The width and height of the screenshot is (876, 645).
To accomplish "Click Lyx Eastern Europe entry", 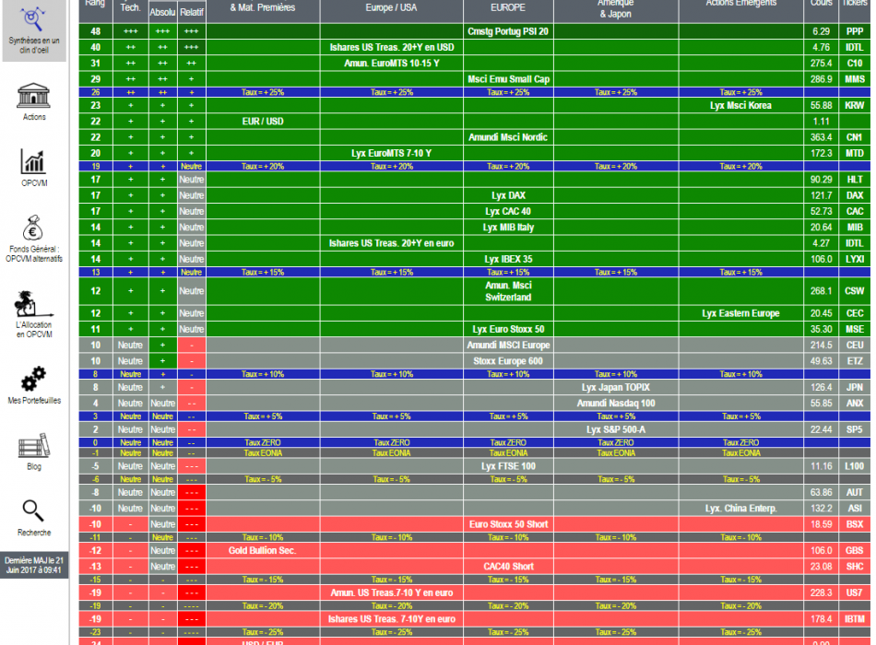I will tap(740, 313).
